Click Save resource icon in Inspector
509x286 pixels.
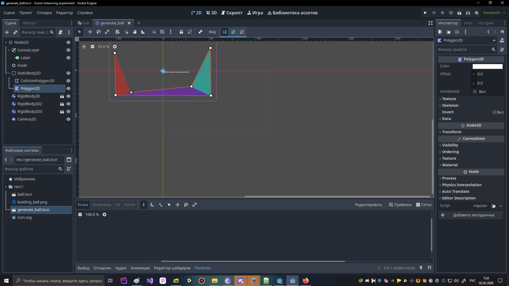click(x=457, y=32)
